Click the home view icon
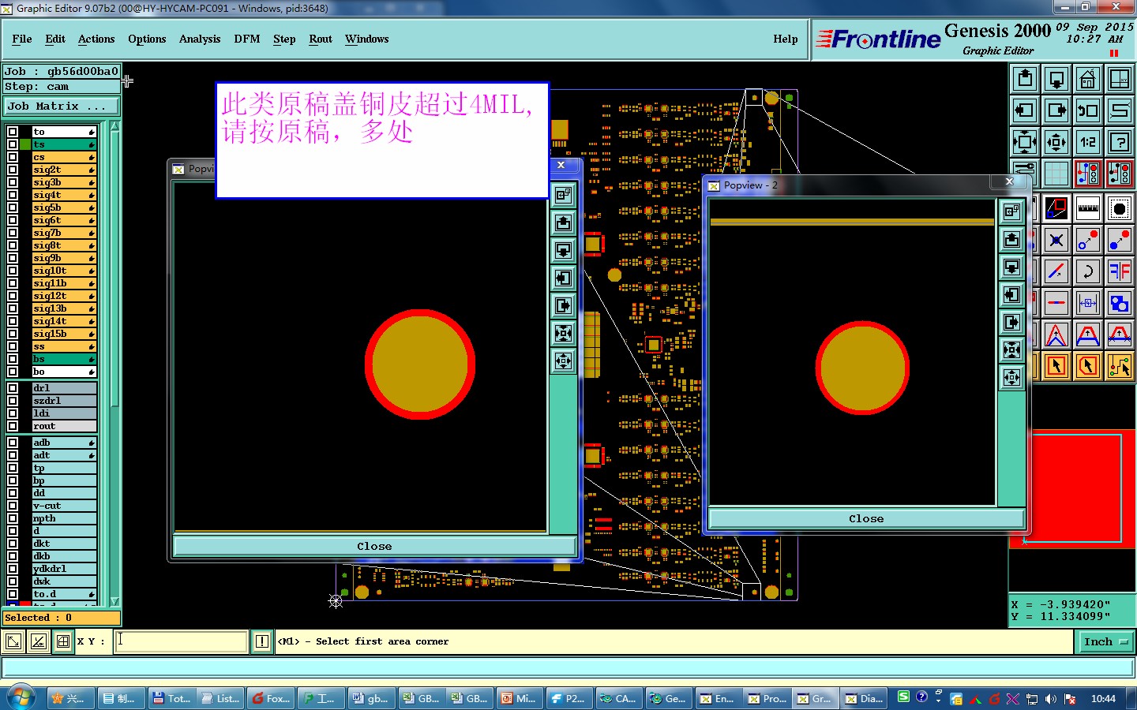The image size is (1137, 710). (x=1088, y=79)
